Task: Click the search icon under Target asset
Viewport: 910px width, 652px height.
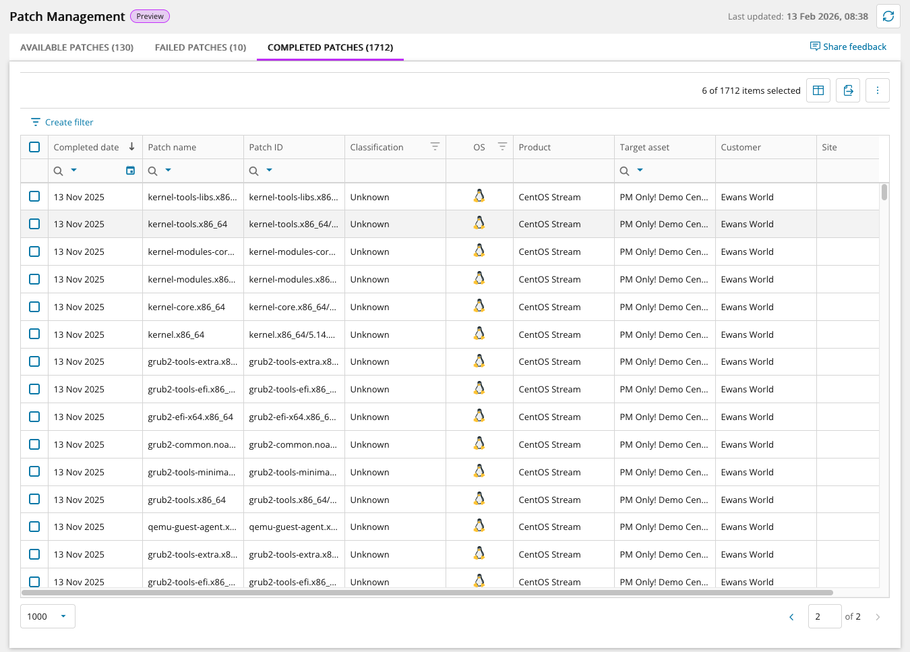Action: click(625, 171)
